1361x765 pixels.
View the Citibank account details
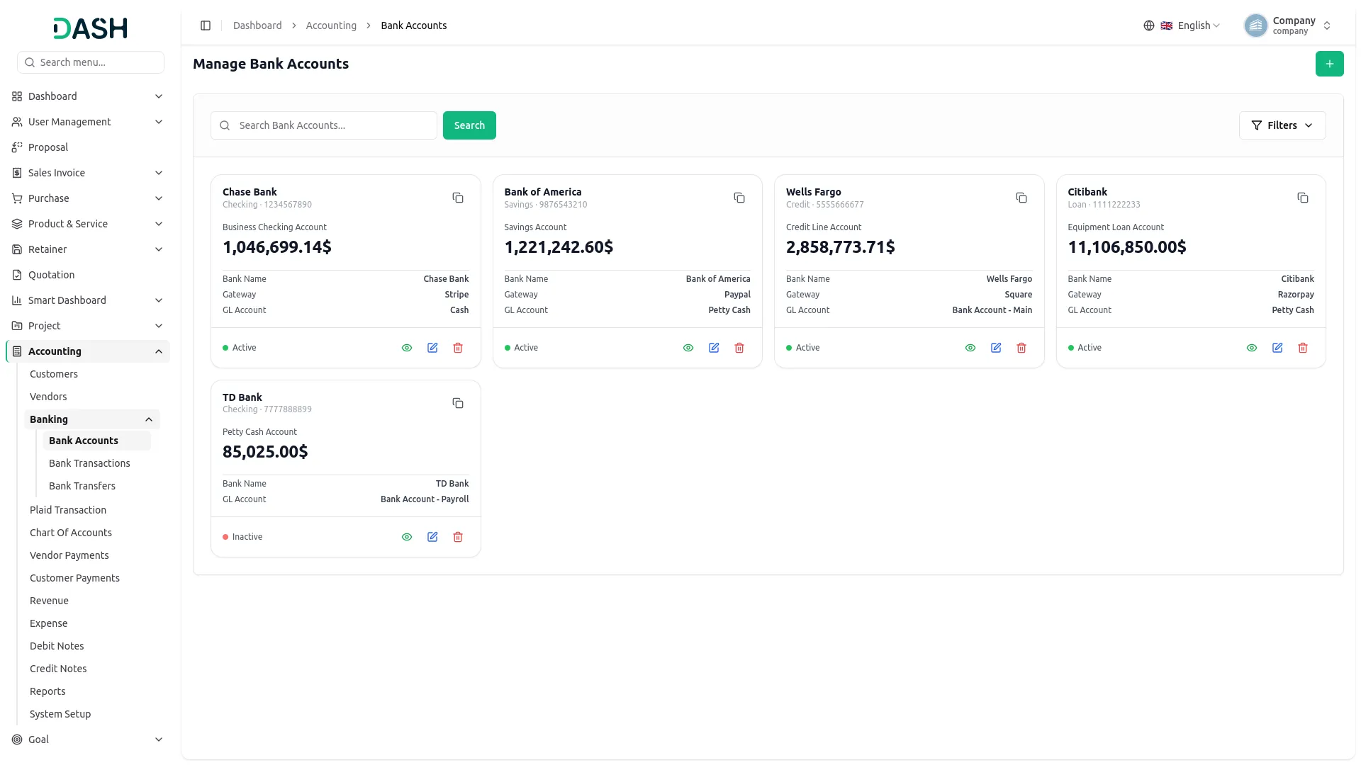pyautogui.click(x=1252, y=348)
